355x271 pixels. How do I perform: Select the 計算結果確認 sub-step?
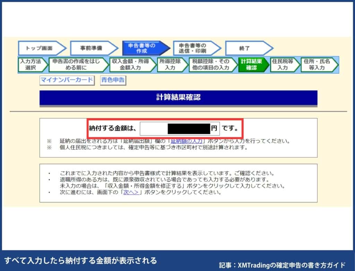click(x=253, y=65)
